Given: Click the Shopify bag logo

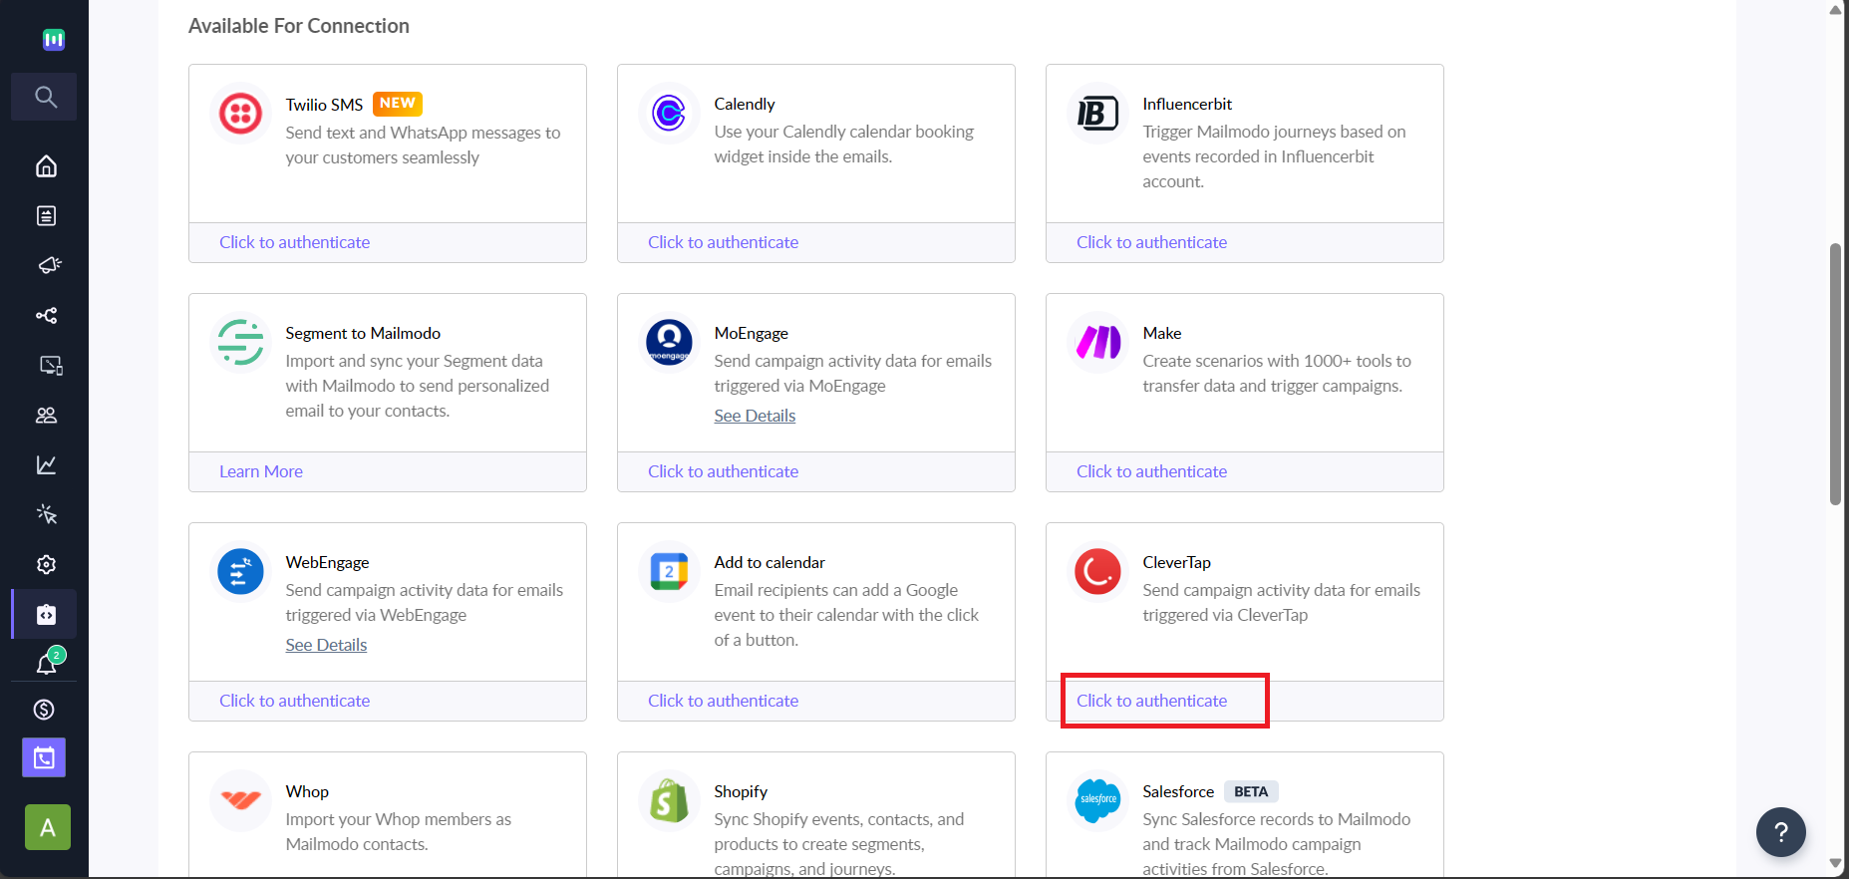Looking at the screenshot, I should 669,800.
